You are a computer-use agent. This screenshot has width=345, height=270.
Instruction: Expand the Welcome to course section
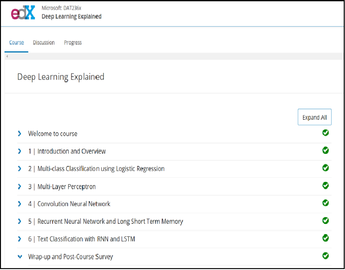20,134
